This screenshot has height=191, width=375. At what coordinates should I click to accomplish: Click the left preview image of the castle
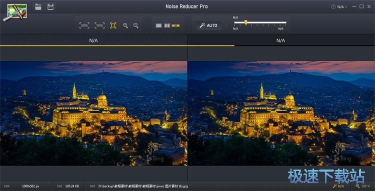coord(93,113)
